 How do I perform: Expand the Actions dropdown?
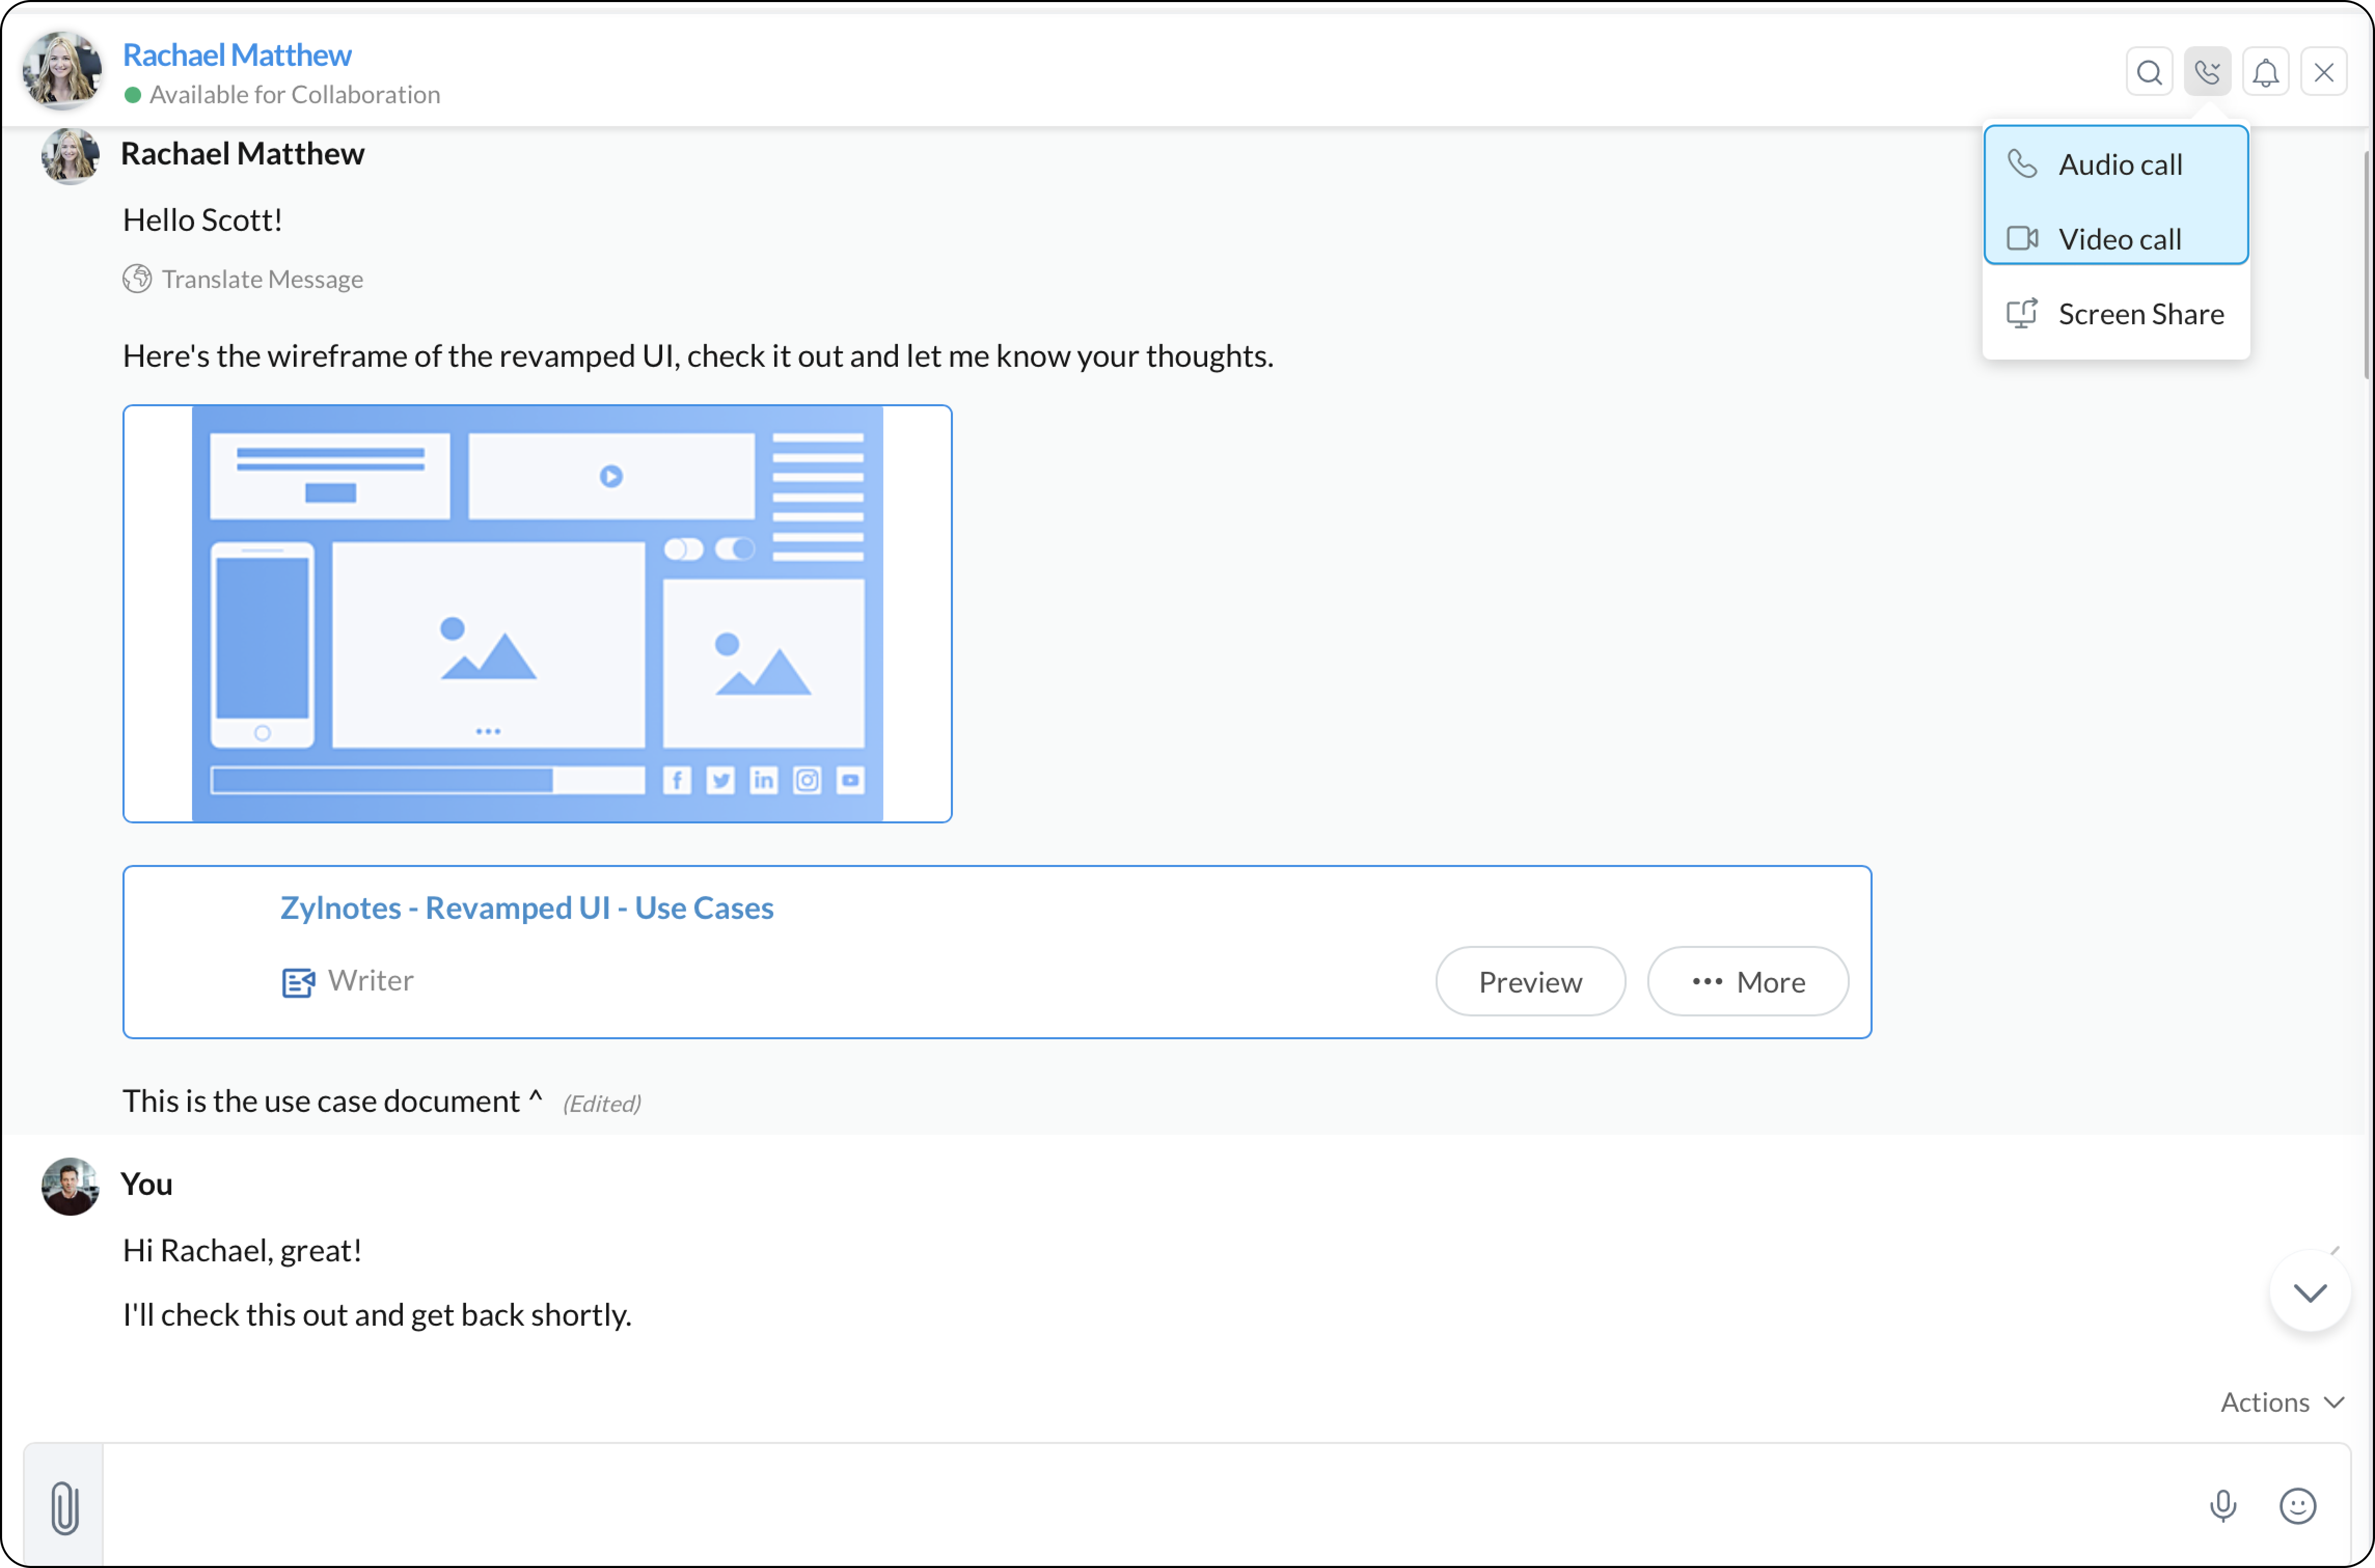click(2281, 1402)
